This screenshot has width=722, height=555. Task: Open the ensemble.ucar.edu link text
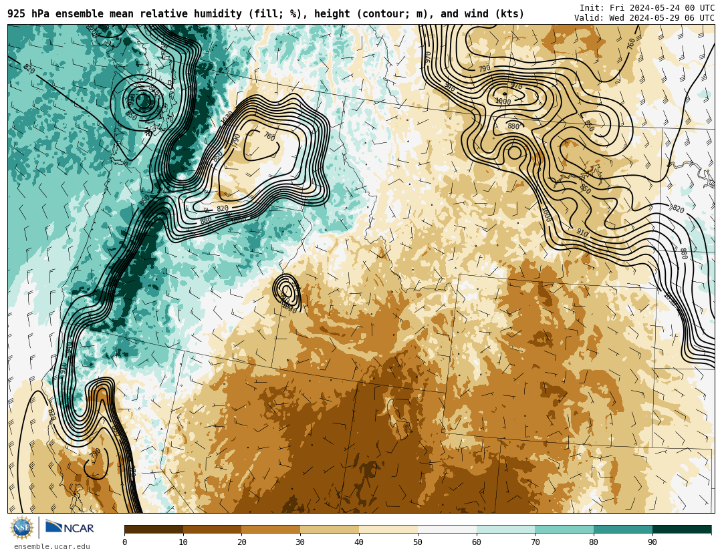(x=52, y=546)
